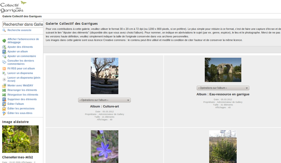Click the Éditer les permissions icon
This screenshot has width=281, height=163.
pyautogui.click(x=4, y=109)
